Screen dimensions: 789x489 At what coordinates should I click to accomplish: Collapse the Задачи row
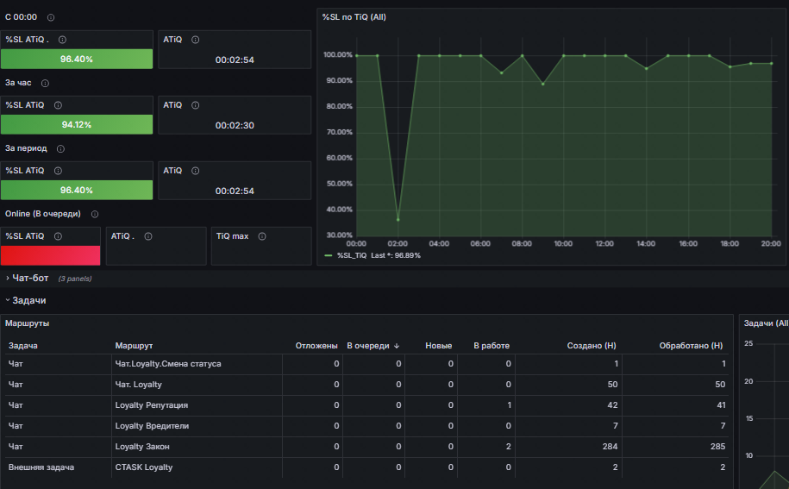pyautogui.click(x=28, y=300)
